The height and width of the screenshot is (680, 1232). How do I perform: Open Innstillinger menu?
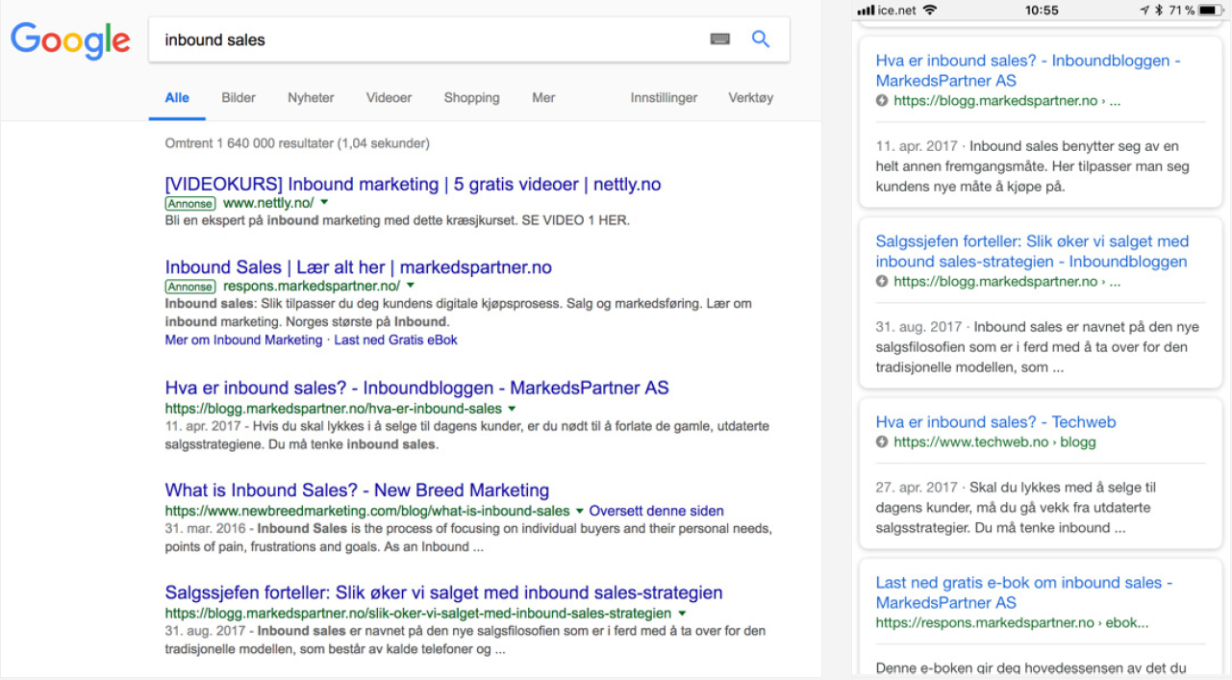[664, 97]
